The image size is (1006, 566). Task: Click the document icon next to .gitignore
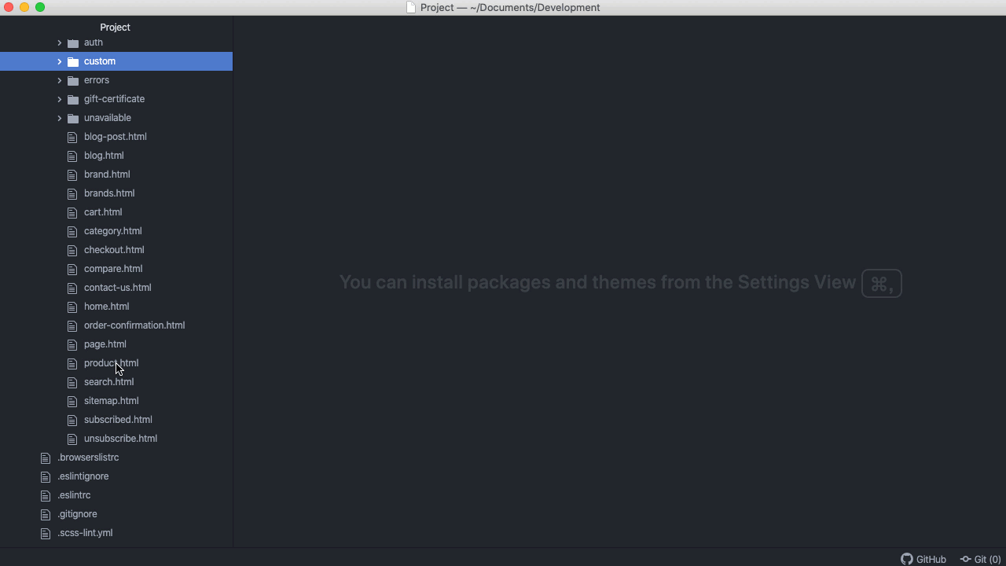click(44, 513)
